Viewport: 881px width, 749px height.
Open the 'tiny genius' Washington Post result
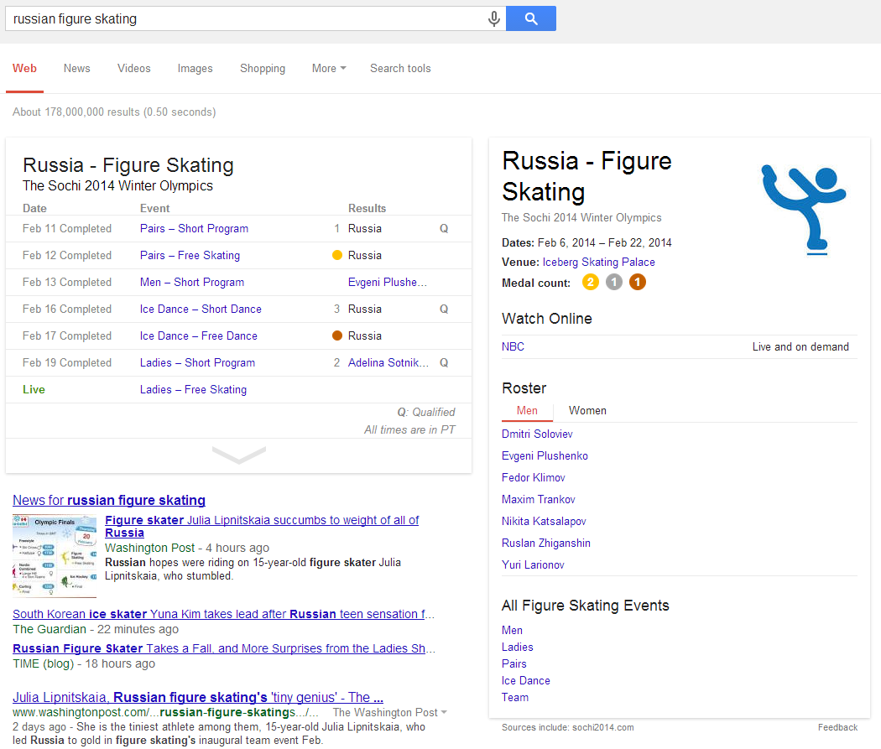(x=198, y=697)
